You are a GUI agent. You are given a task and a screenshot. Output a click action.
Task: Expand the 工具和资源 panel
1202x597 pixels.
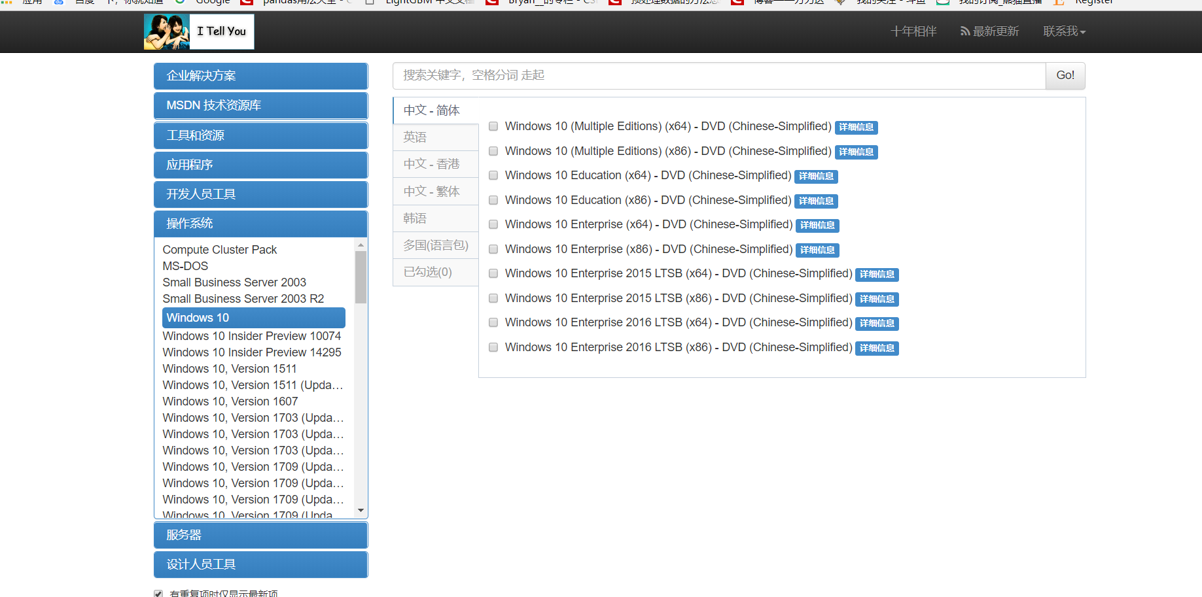[260, 135]
